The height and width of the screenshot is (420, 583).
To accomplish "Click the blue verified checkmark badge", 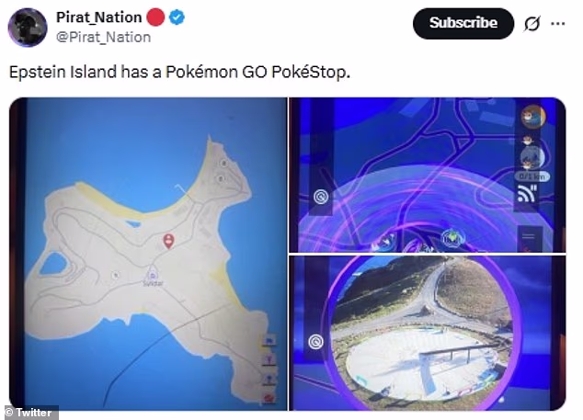I will point(176,17).
